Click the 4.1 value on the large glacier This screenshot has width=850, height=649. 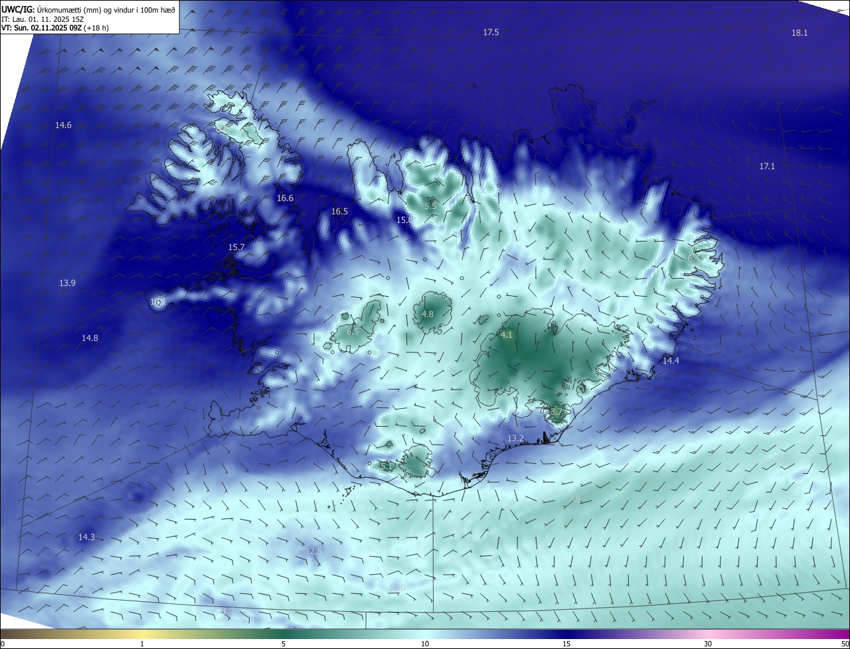tap(507, 336)
